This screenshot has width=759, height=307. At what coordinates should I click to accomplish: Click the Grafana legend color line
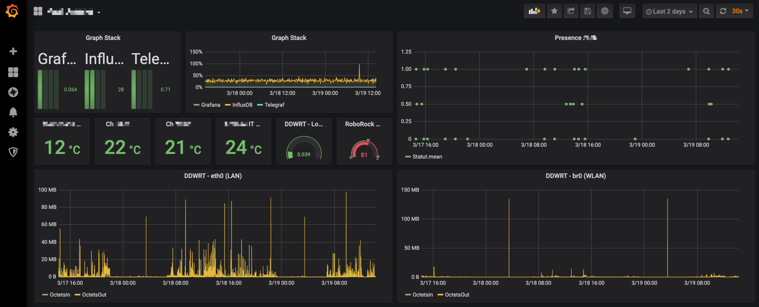click(x=196, y=105)
